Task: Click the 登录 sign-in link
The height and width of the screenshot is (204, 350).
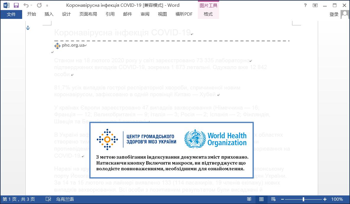Action: tap(334, 14)
